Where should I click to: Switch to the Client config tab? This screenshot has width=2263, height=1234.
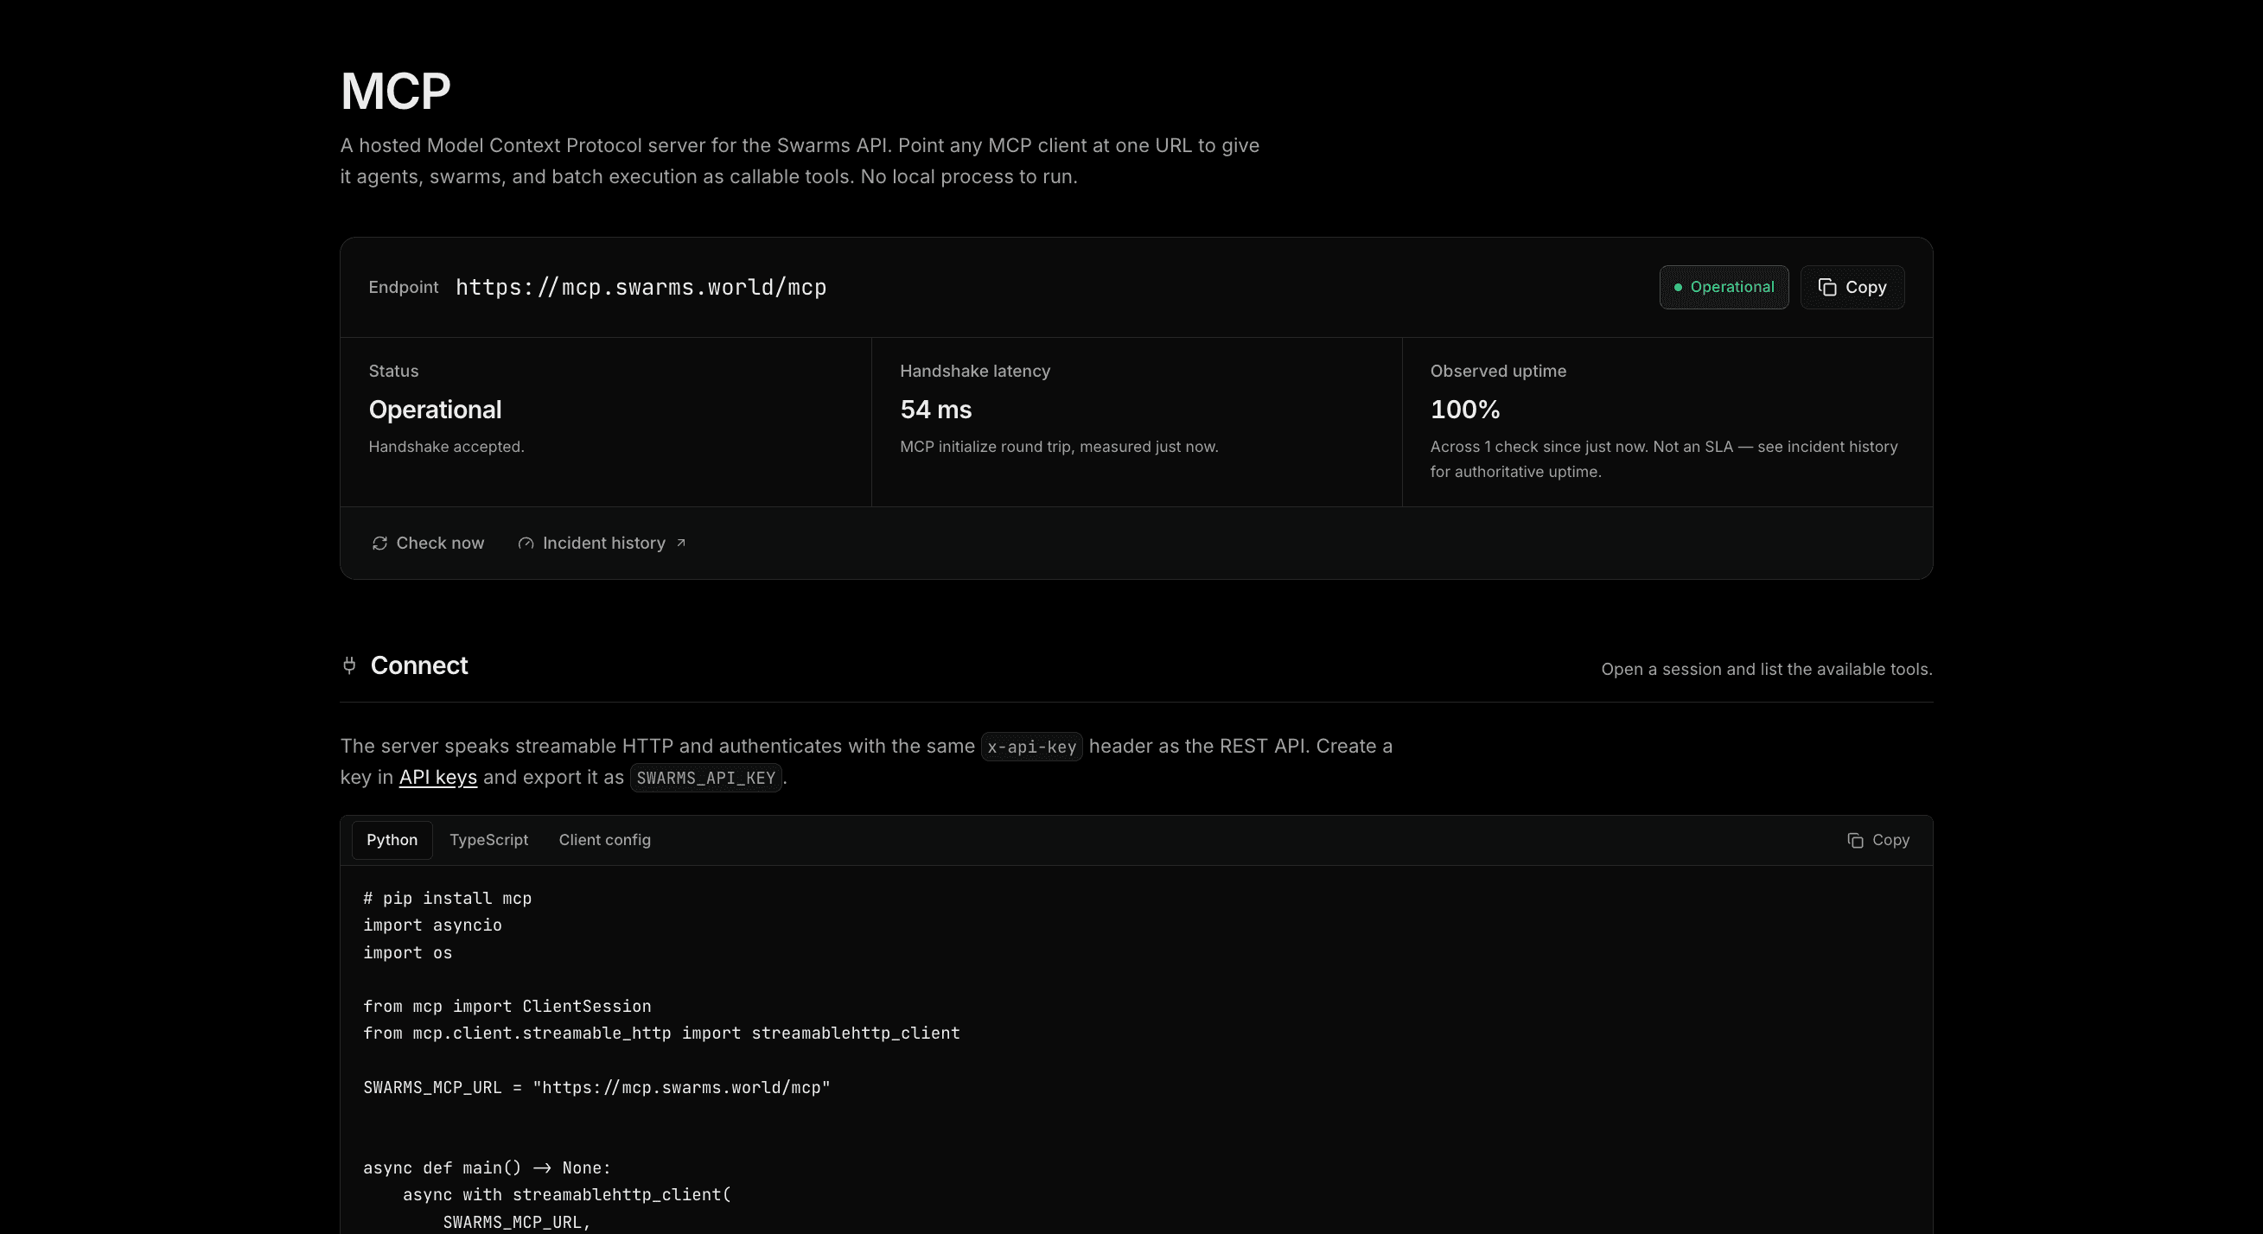tap(604, 841)
